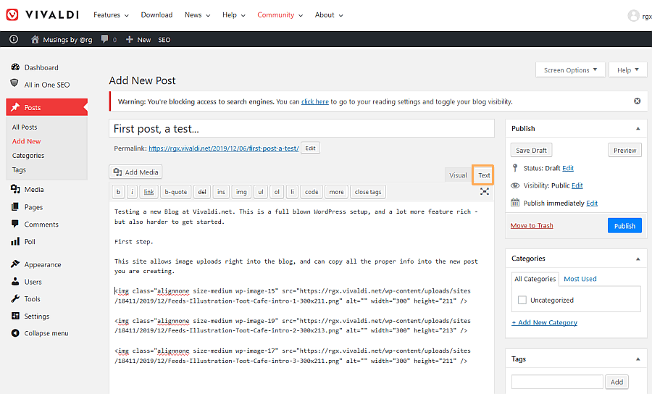
Task: Click the Vivaldi logo icon
Action: pos(12,15)
